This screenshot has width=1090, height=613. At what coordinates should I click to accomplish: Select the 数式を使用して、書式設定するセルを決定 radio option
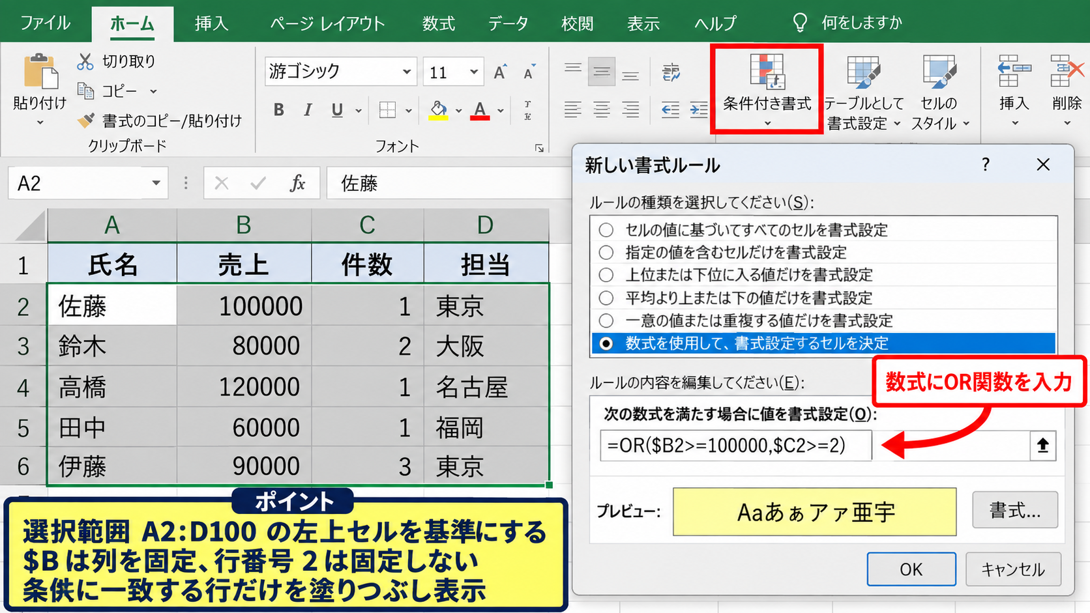(x=606, y=343)
